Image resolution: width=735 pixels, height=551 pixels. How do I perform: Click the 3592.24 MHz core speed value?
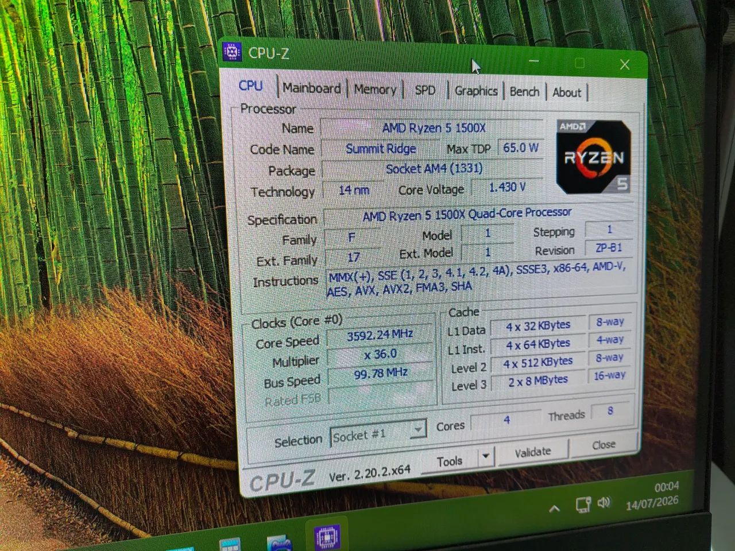coord(380,335)
